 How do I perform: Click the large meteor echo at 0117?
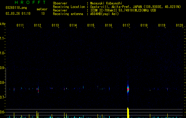point(128,89)
